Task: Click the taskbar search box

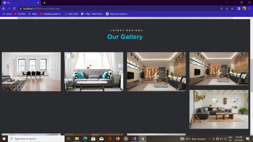Action: pyautogui.click(x=36, y=139)
